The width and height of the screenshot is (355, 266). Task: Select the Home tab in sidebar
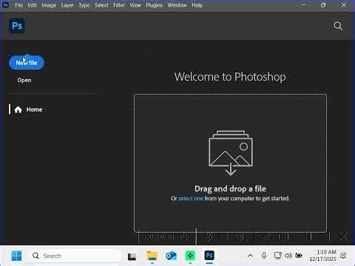28,109
